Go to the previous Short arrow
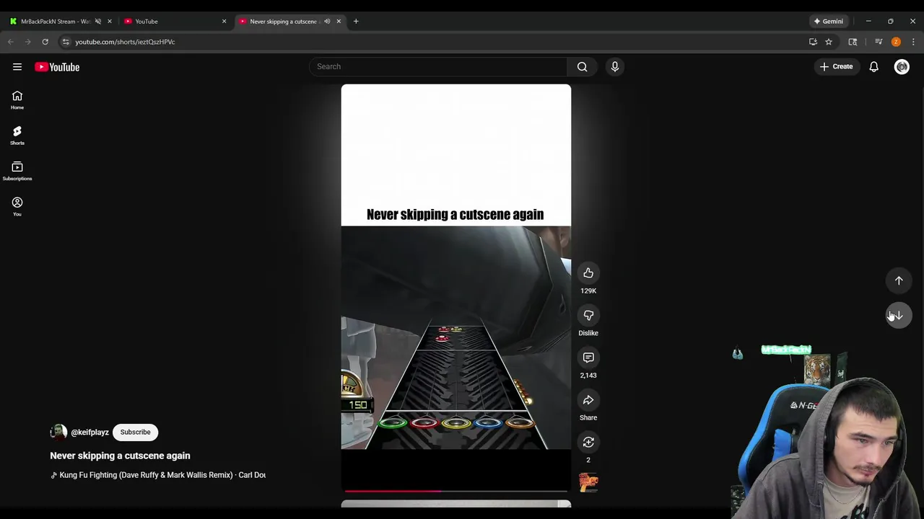Screen dimensions: 924x519 tap(899, 280)
